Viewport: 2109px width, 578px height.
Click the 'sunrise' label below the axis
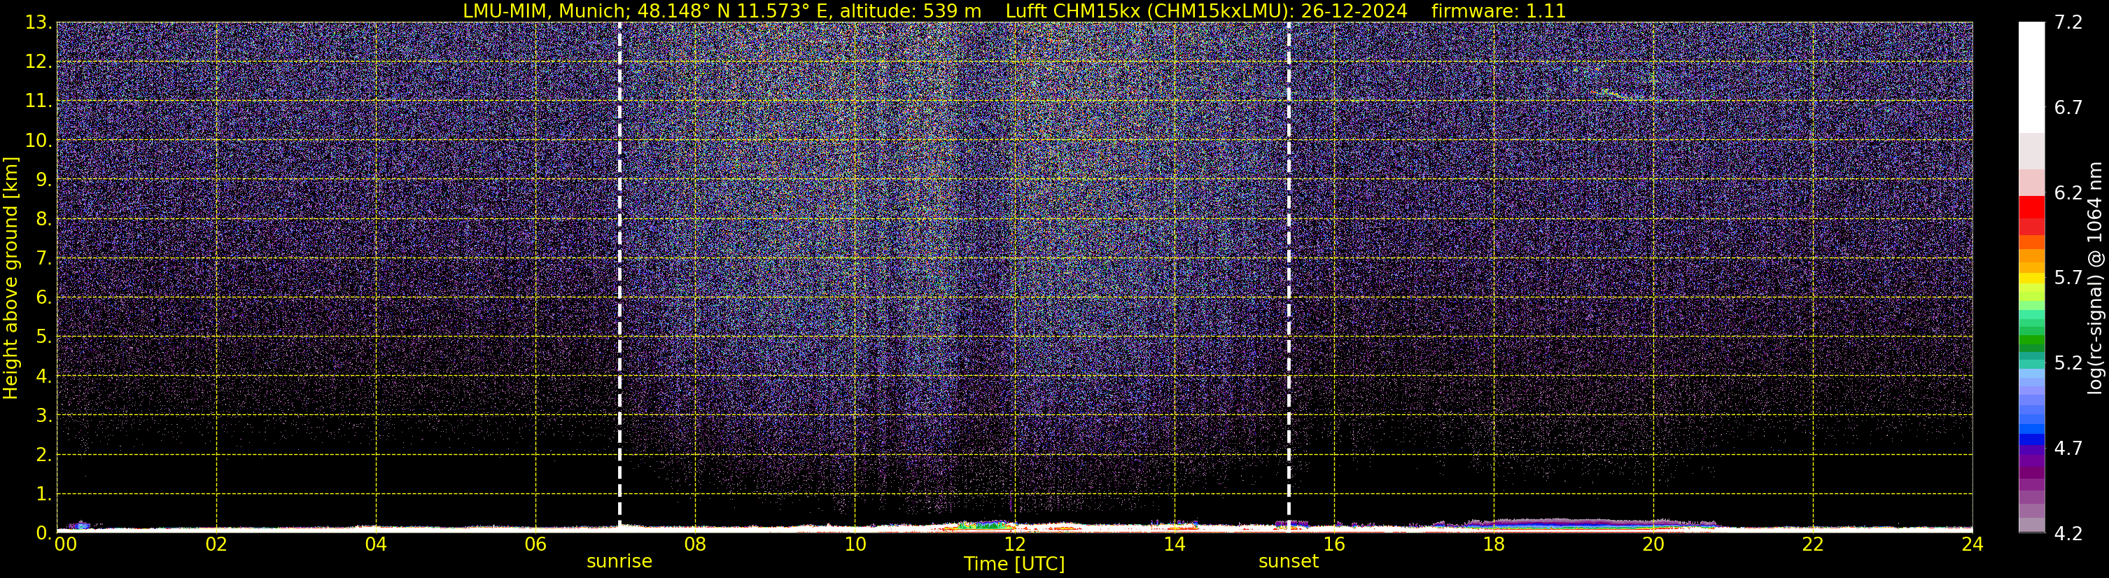point(619,562)
